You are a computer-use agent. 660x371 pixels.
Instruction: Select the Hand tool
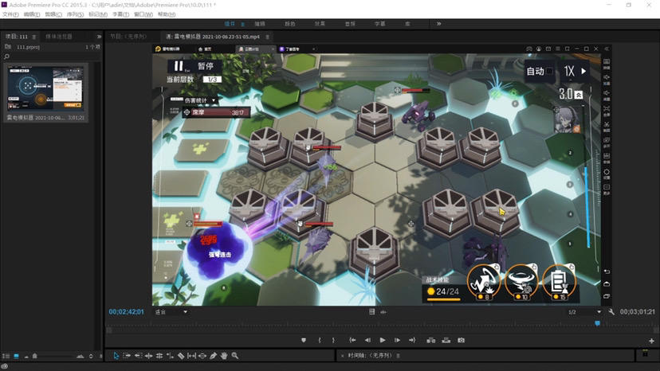point(224,356)
